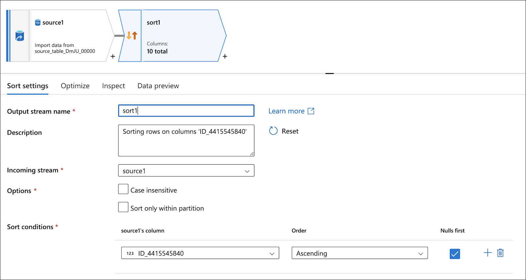Viewport: 526px width, 280px height.
Task: Click the source1 database import icon
Action: pyautogui.click(x=20, y=36)
